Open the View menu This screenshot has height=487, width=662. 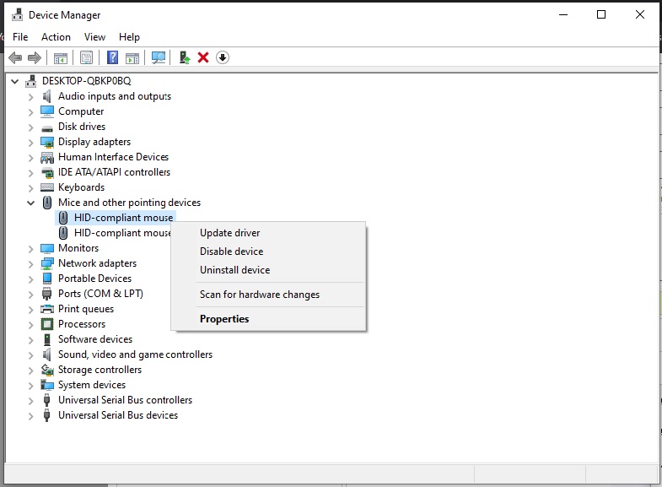tap(94, 37)
